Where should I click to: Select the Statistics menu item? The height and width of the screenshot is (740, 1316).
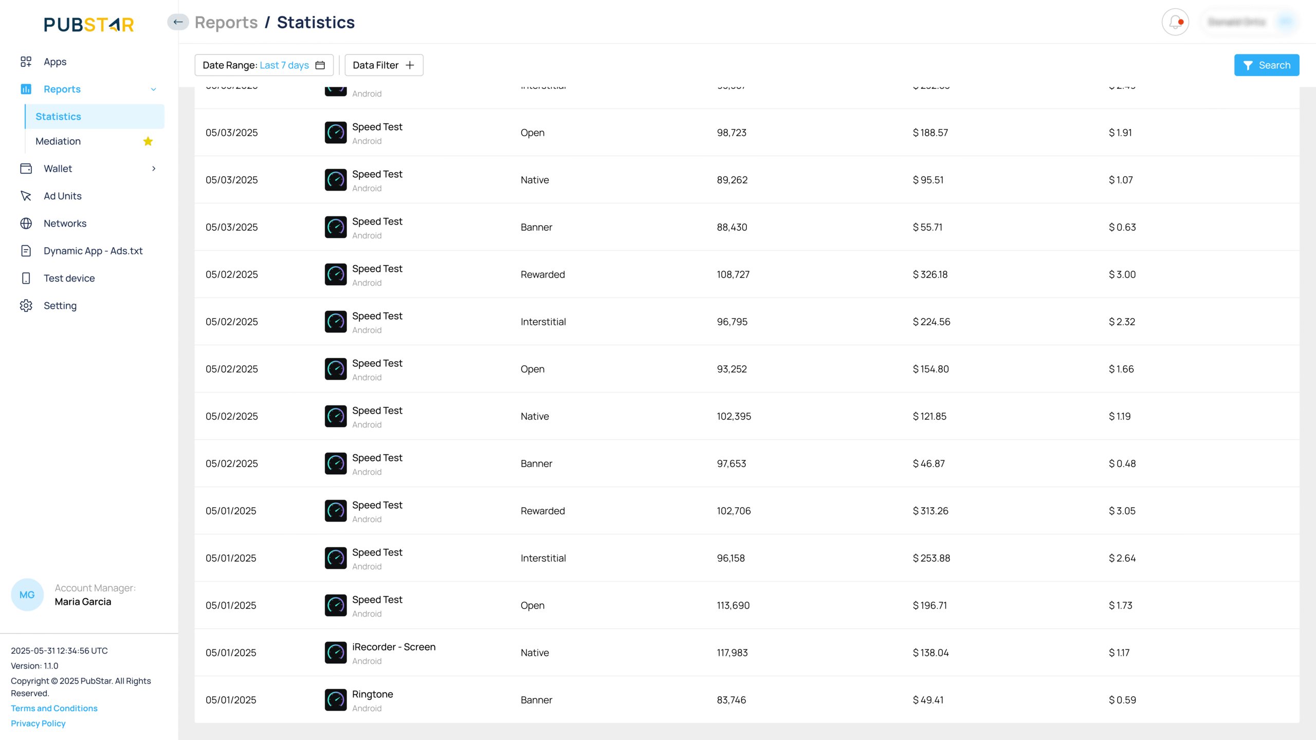[x=58, y=117]
